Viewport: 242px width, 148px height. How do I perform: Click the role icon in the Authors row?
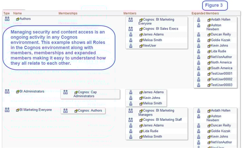click(x=7, y=19)
